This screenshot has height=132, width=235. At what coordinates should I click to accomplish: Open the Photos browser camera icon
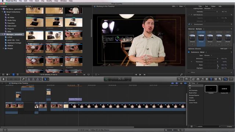[x=198, y=79]
